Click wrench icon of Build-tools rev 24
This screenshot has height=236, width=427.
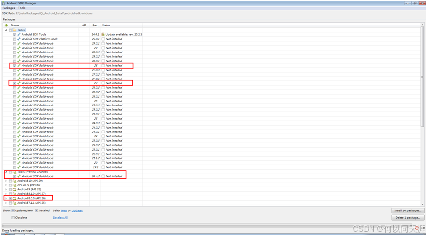coord(19,136)
